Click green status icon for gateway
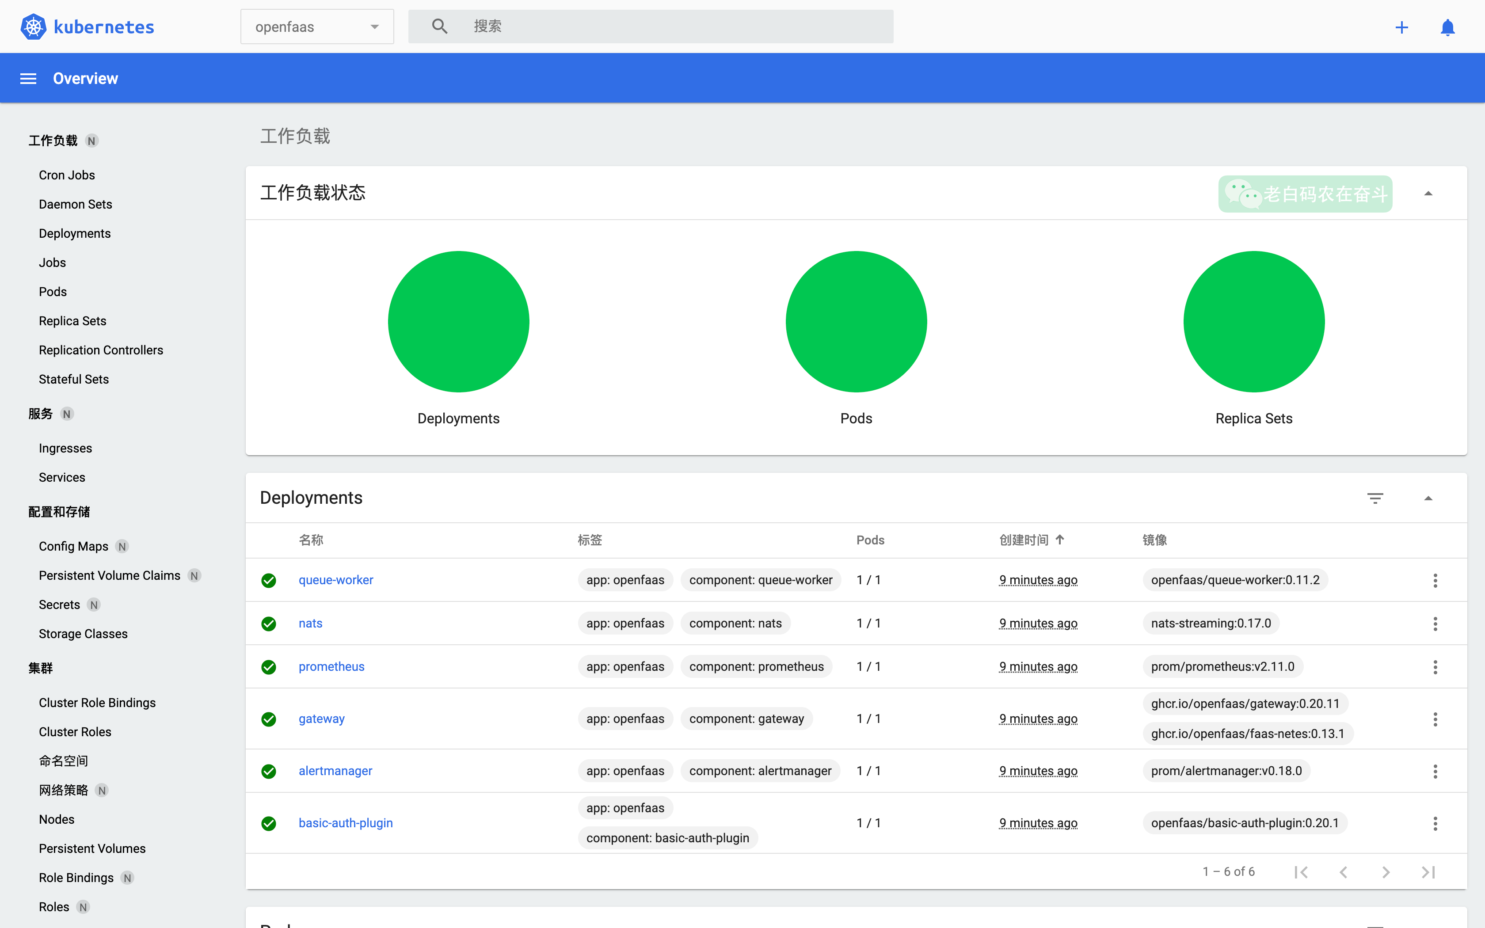1485x928 pixels. 269,719
